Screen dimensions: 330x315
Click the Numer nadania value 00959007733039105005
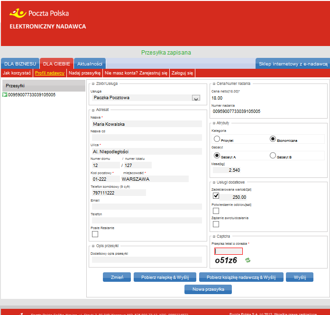tap(236, 111)
